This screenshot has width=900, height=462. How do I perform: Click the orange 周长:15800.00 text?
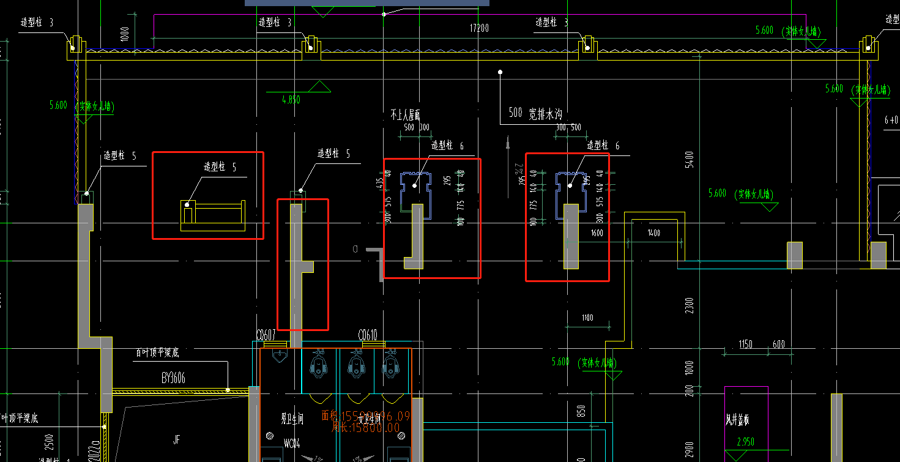(365, 428)
